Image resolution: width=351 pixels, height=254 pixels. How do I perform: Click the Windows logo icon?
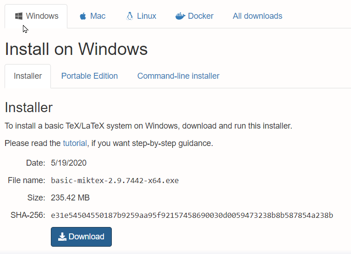point(19,16)
